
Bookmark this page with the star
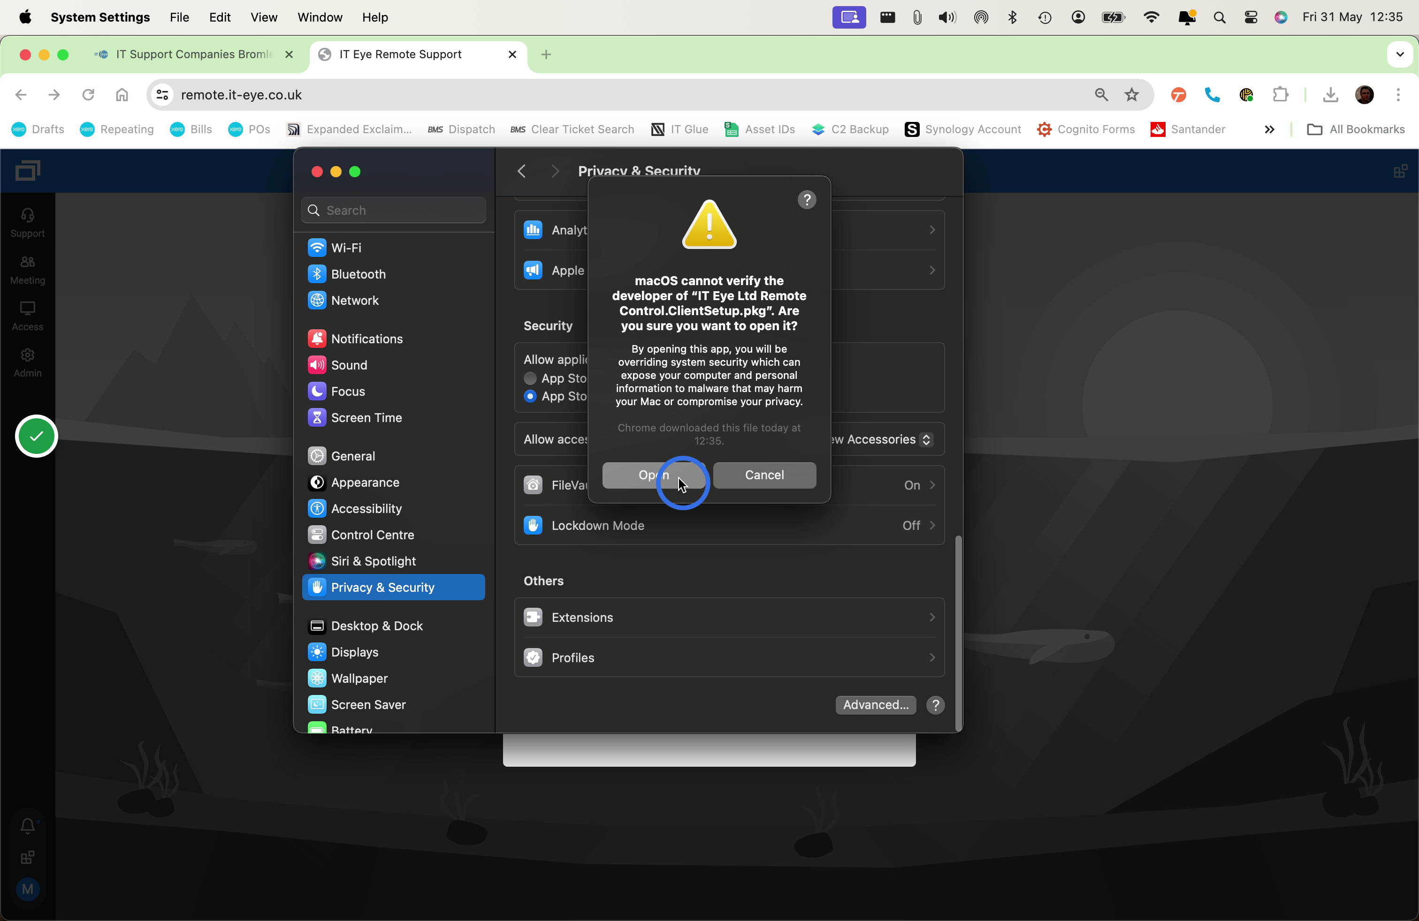pyautogui.click(x=1132, y=95)
